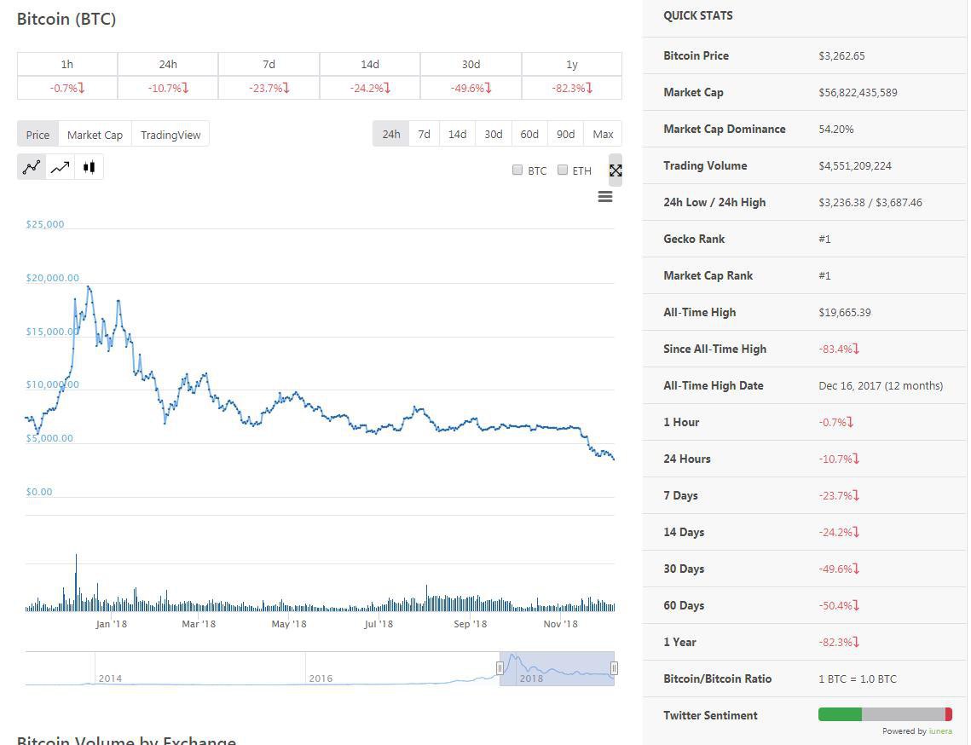The width and height of the screenshot is (971, 745).
Task: Click Market Cap Dominance value 54.20%
Action: [x=836, y=129]
